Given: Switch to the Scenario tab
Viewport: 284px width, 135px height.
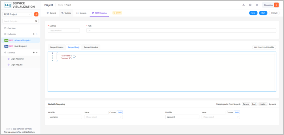Looking at the screenshot, I should tap(81, 13).
